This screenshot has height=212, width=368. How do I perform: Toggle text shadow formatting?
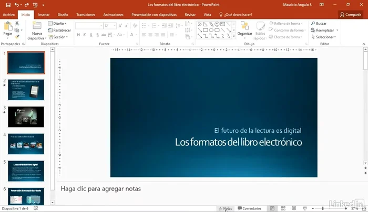[x=97, y=35]
